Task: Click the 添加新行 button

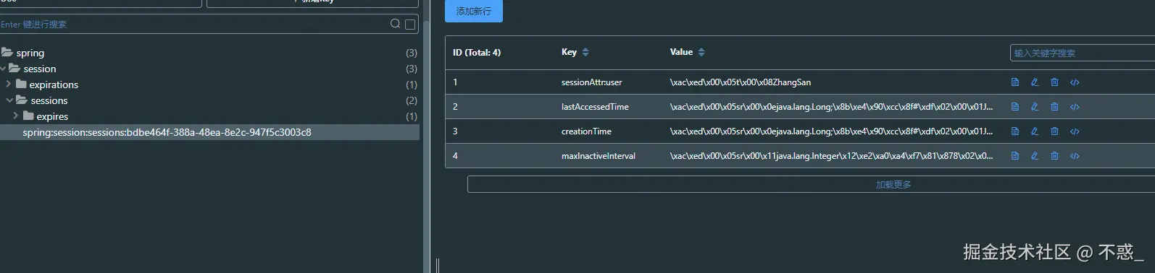Action: [474, 11]
